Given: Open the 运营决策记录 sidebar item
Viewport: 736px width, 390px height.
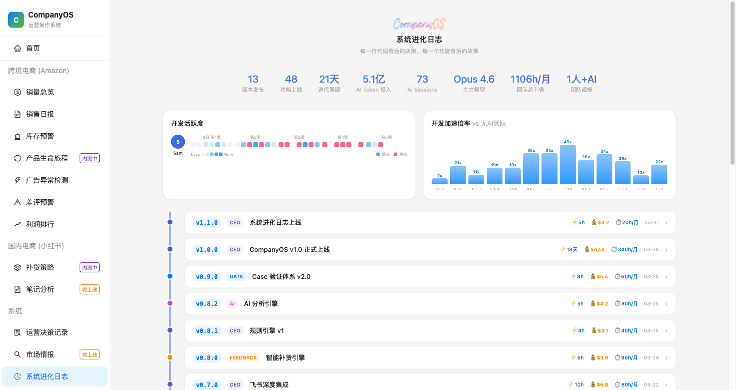Looking at the screenshot, I should (55, 332).
